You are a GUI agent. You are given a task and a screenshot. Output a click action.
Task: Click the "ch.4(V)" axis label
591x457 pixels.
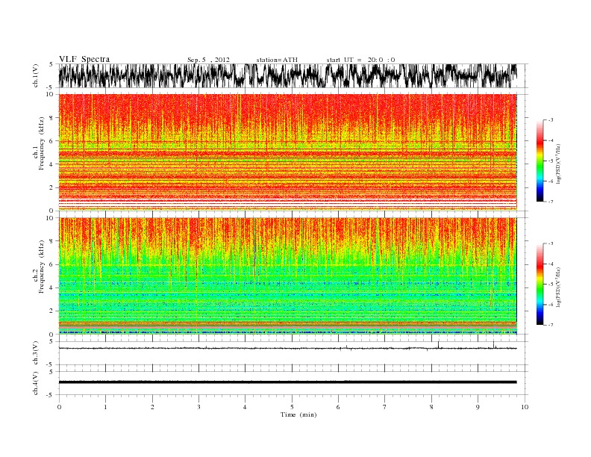coord(36,383)
